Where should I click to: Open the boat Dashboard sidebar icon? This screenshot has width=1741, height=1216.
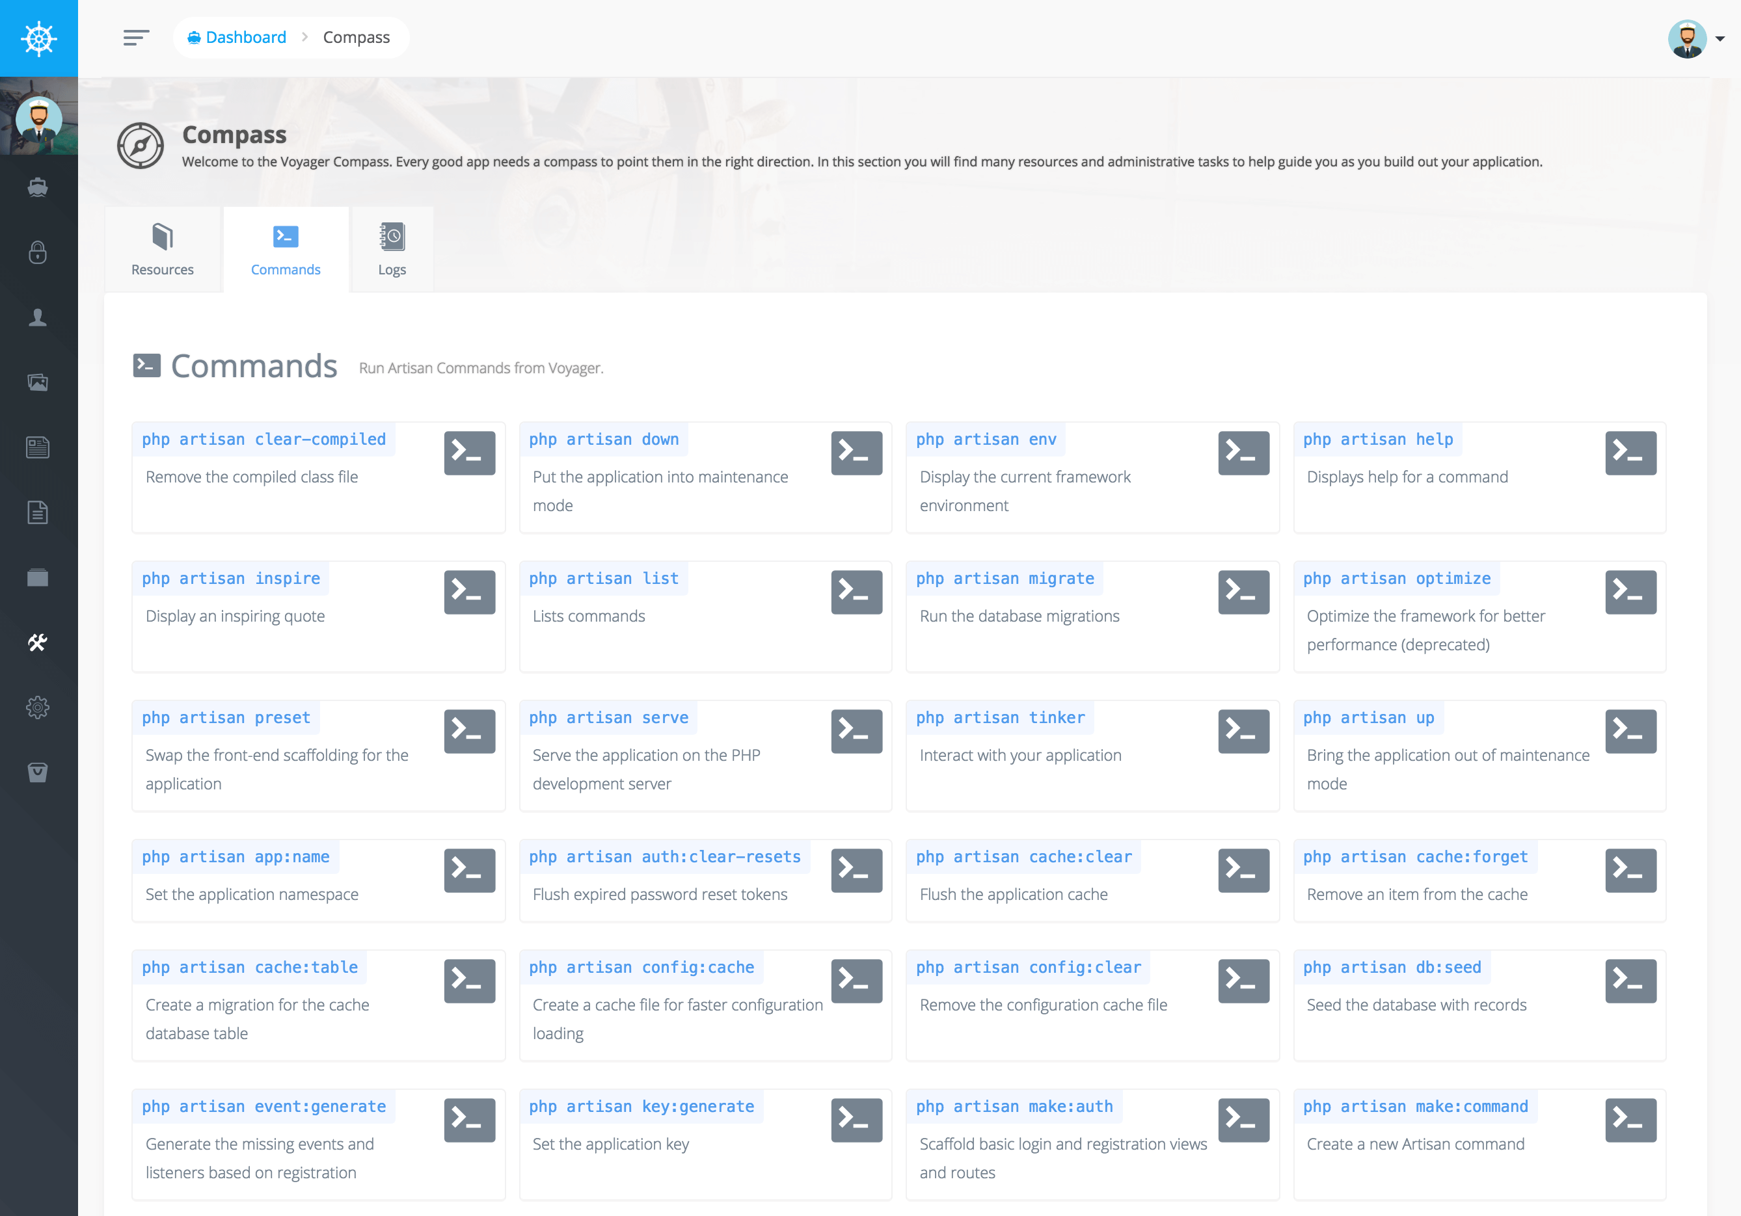point(38,187)
